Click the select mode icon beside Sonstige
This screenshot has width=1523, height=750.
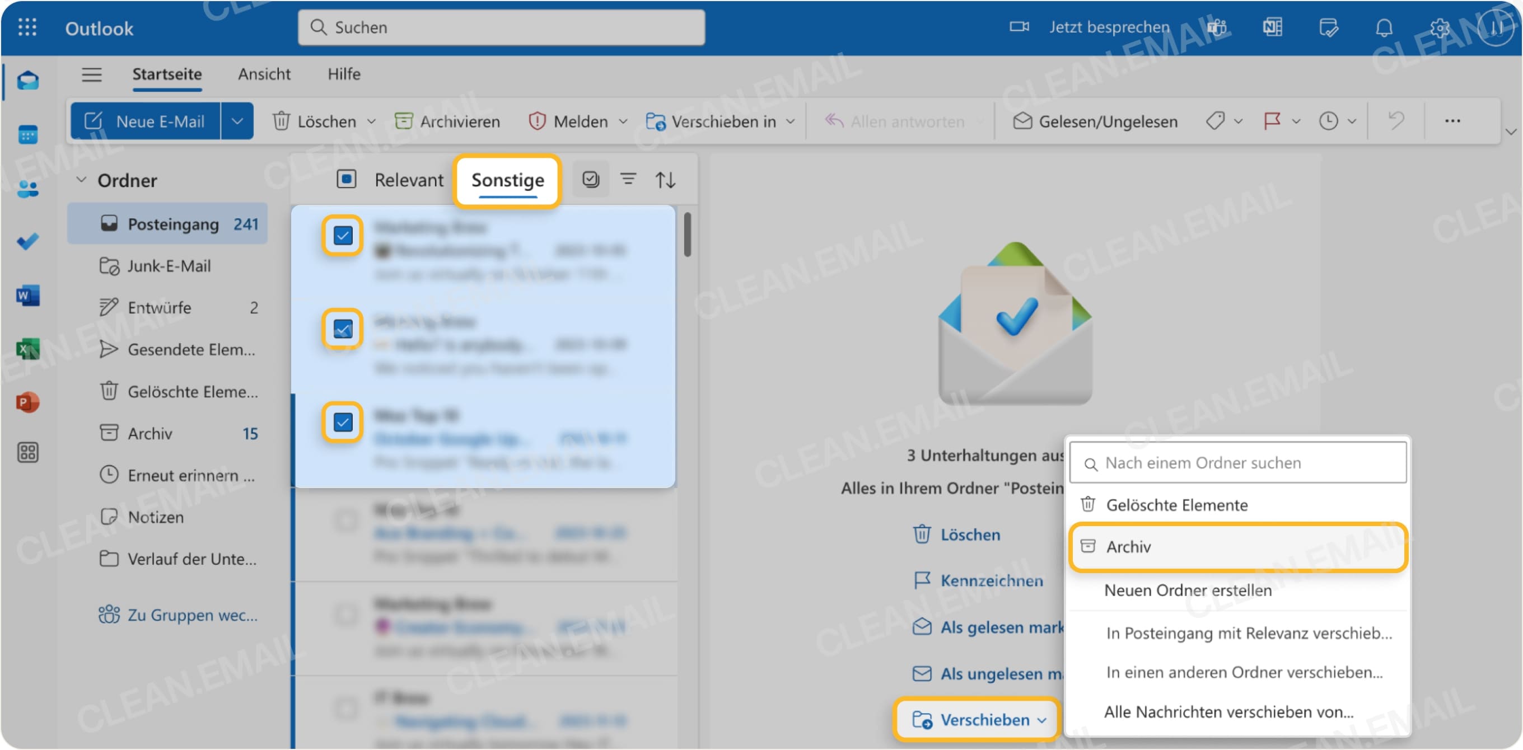tap(591, 179)
